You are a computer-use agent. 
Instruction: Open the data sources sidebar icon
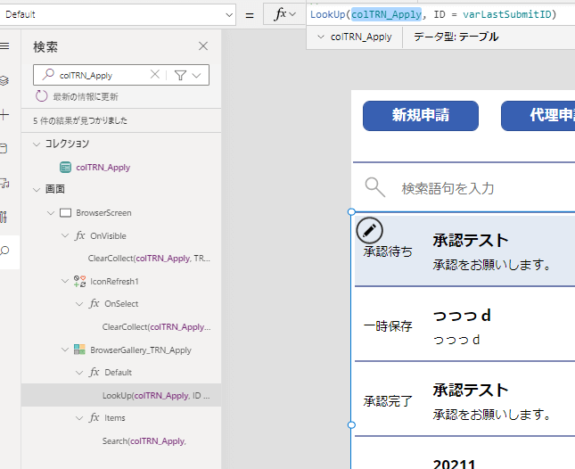click(4, 148)
